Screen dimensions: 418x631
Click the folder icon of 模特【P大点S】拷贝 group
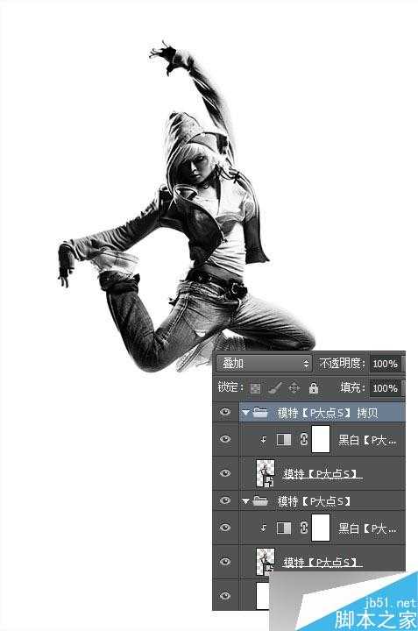[x=260, y=413]
